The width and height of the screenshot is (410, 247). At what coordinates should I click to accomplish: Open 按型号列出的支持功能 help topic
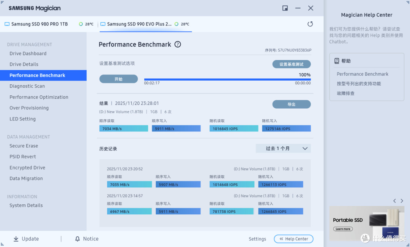point(359,84)
